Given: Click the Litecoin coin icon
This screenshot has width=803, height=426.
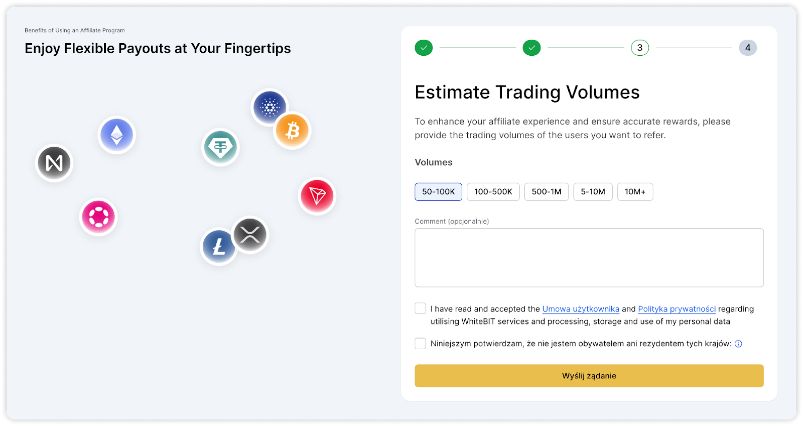Looking at the screenshot, I should pyautogui.click(x=218, y=247).
